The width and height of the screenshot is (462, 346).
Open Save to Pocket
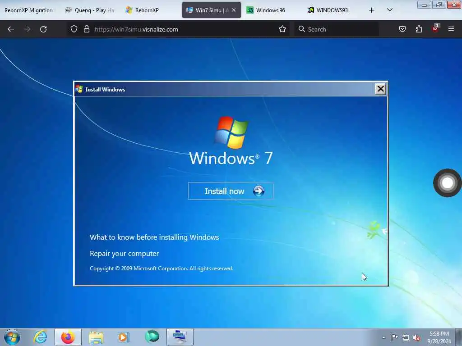pos(402,29)
